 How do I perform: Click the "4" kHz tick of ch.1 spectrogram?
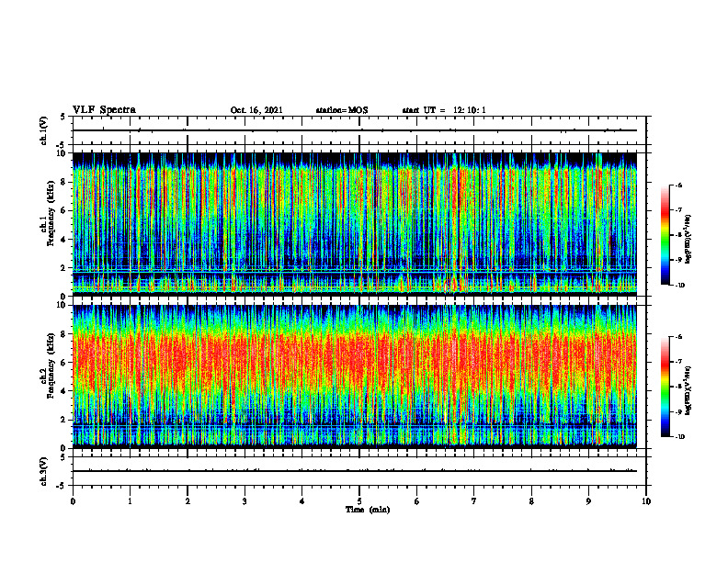(64, 240)
